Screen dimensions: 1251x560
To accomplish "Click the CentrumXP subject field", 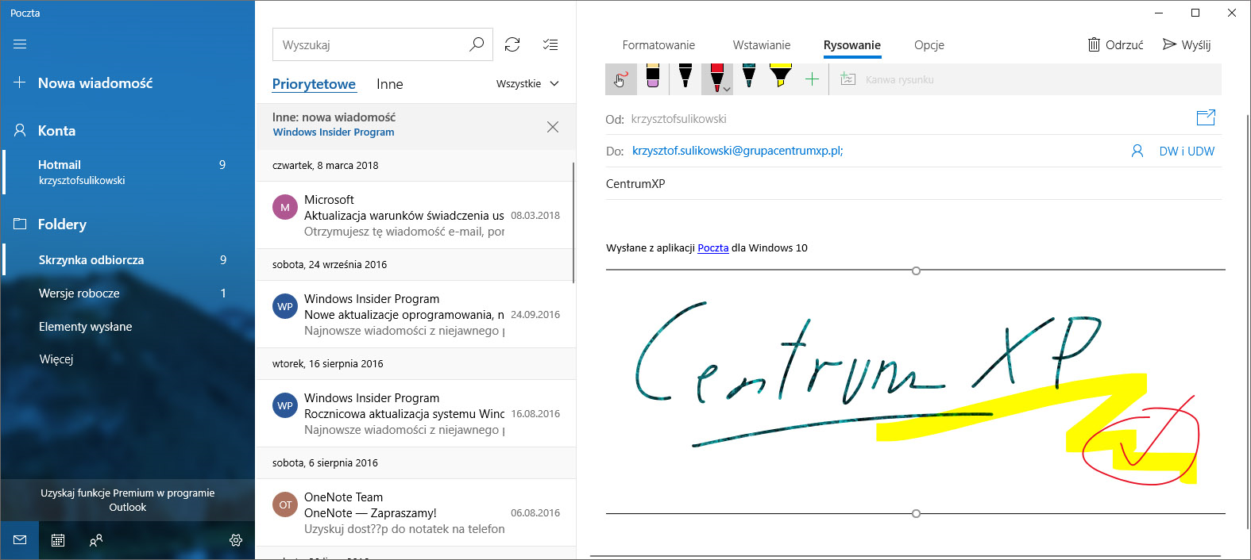I will click(913, 183).
